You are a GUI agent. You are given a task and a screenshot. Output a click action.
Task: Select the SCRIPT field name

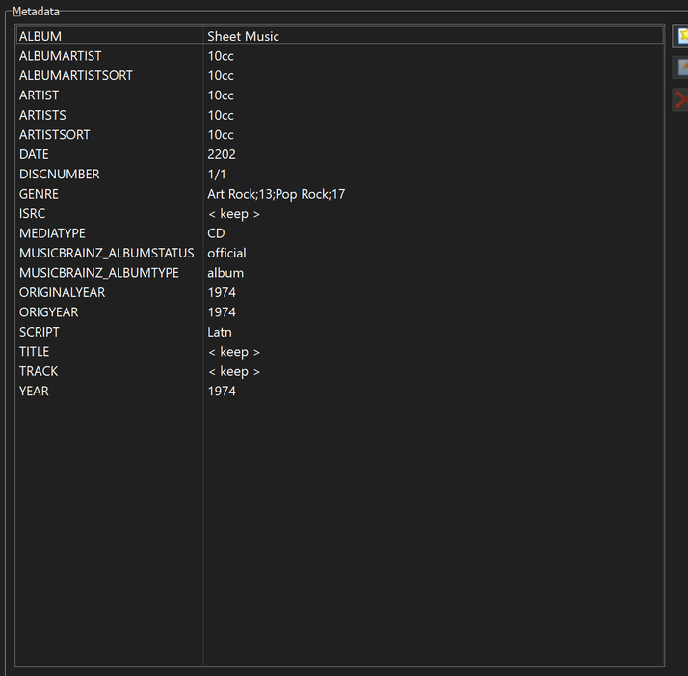point(40,333)
